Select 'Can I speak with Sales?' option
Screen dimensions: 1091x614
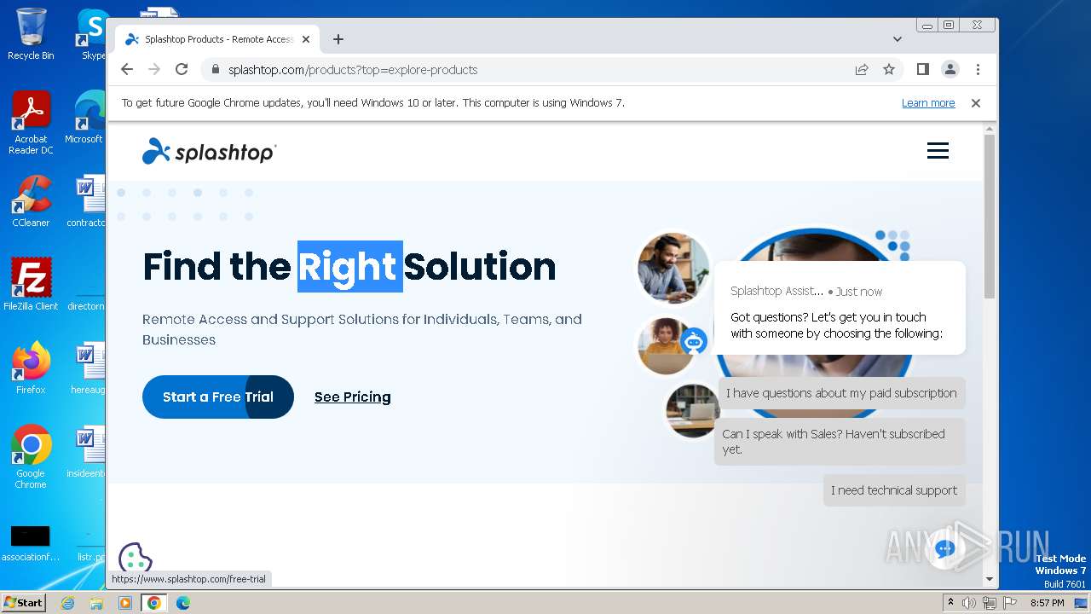click(x=840, y=442)
